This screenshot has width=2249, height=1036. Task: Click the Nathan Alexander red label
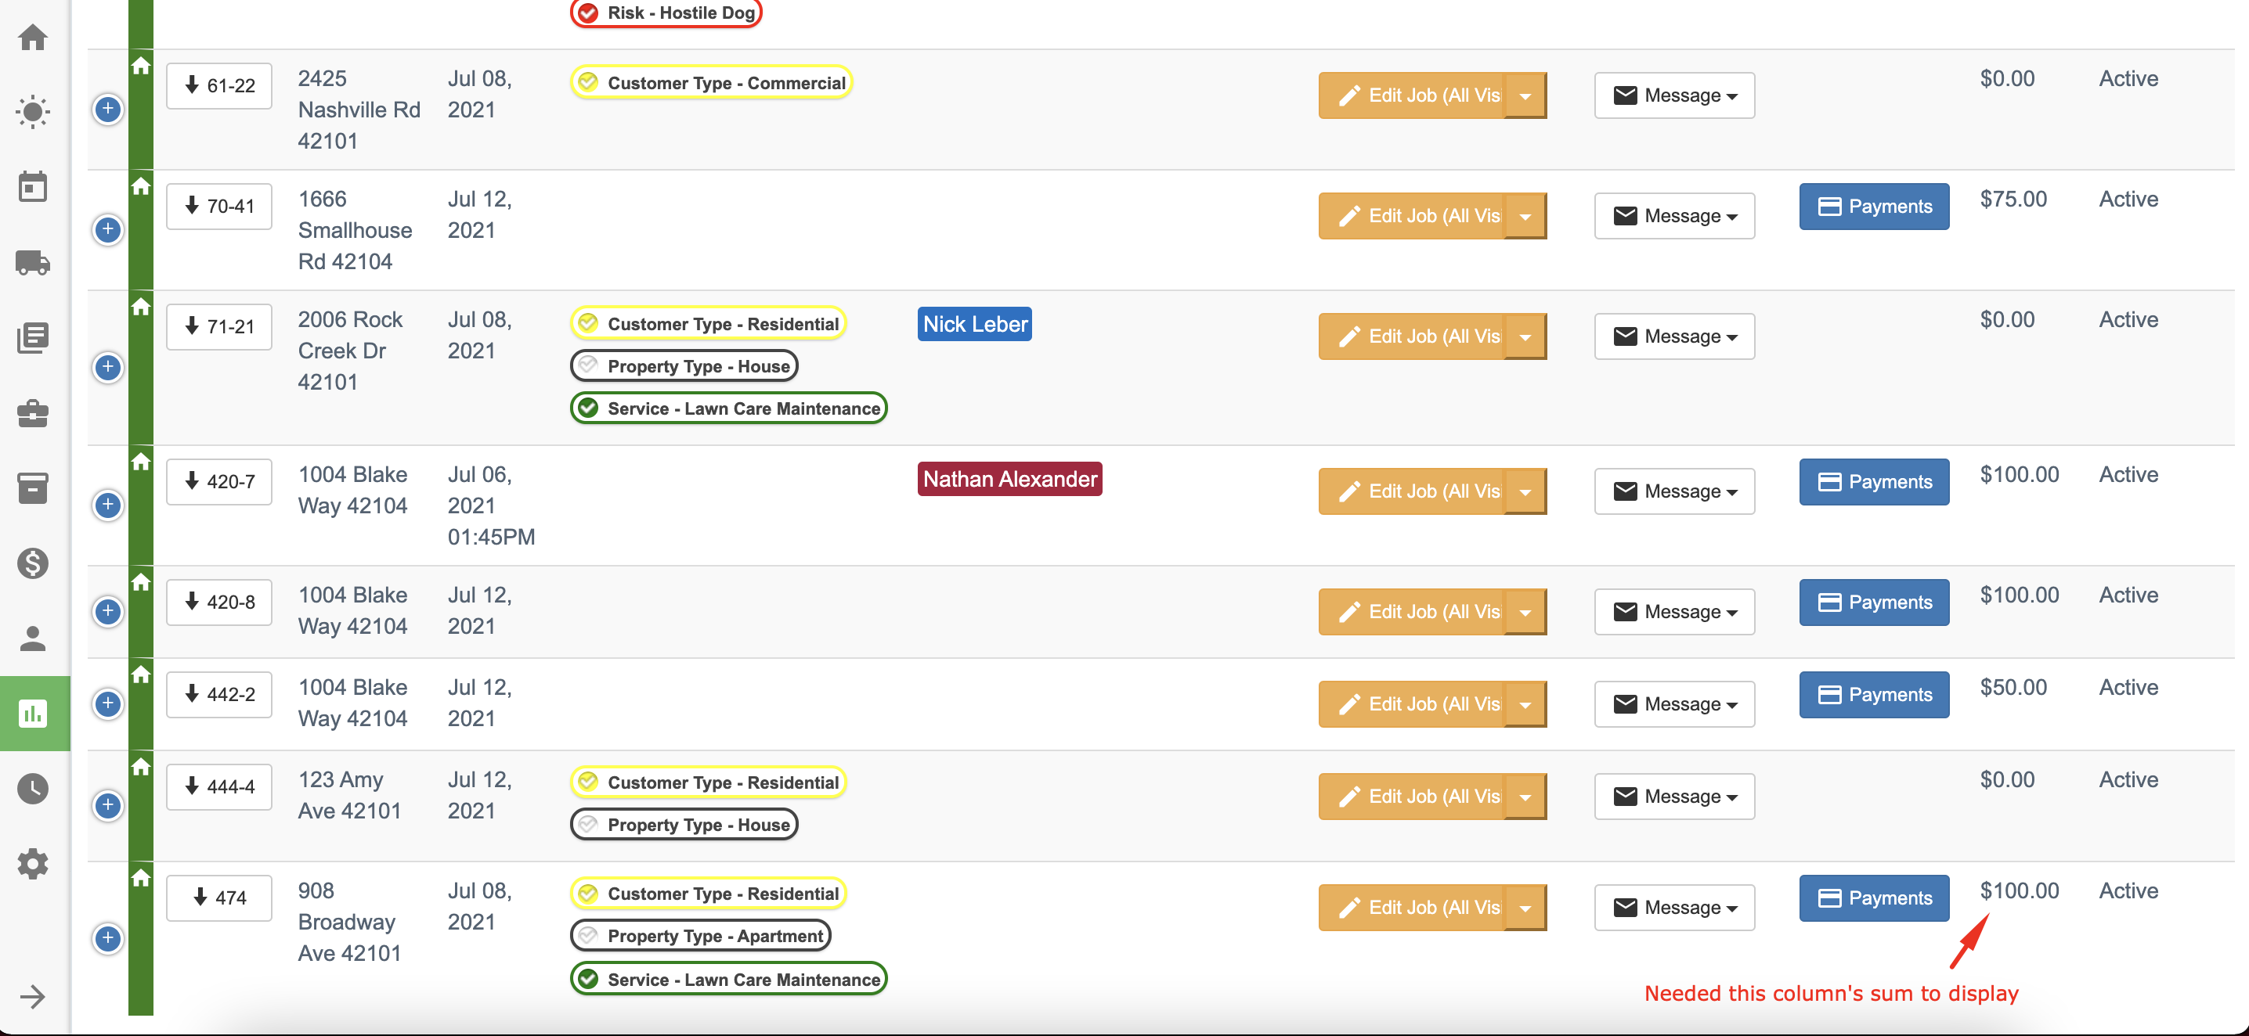coord(1009,479)
